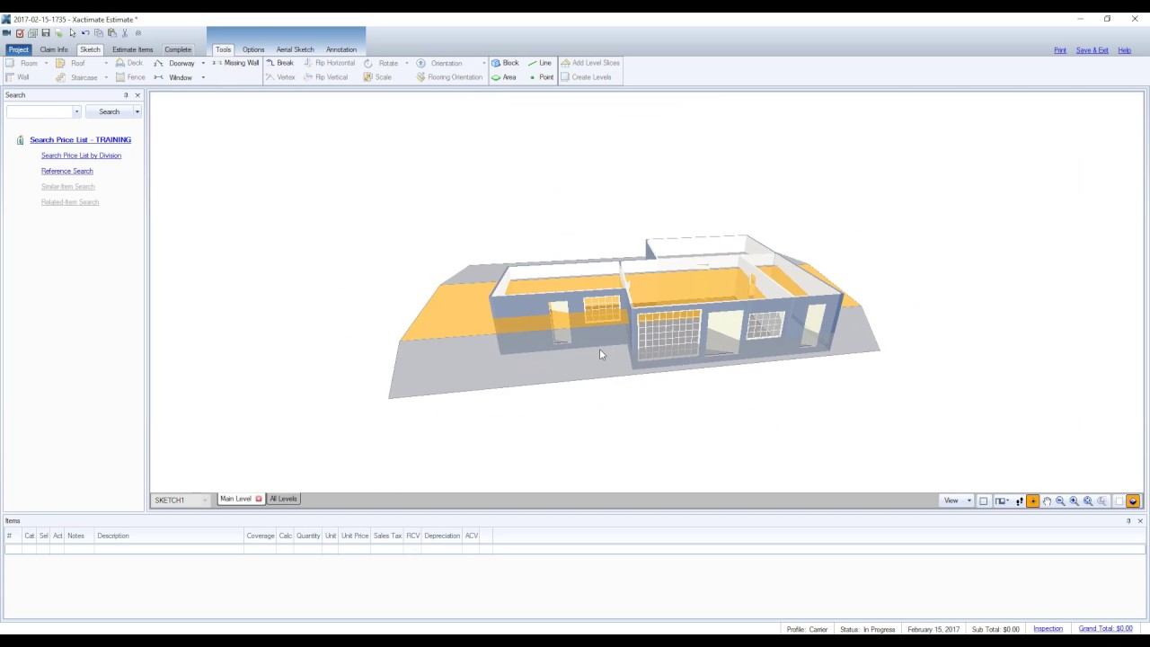Select the Line tool
Image resolution: width=1150 pixels, height=647 pixels.
click(x=540, y=63)
